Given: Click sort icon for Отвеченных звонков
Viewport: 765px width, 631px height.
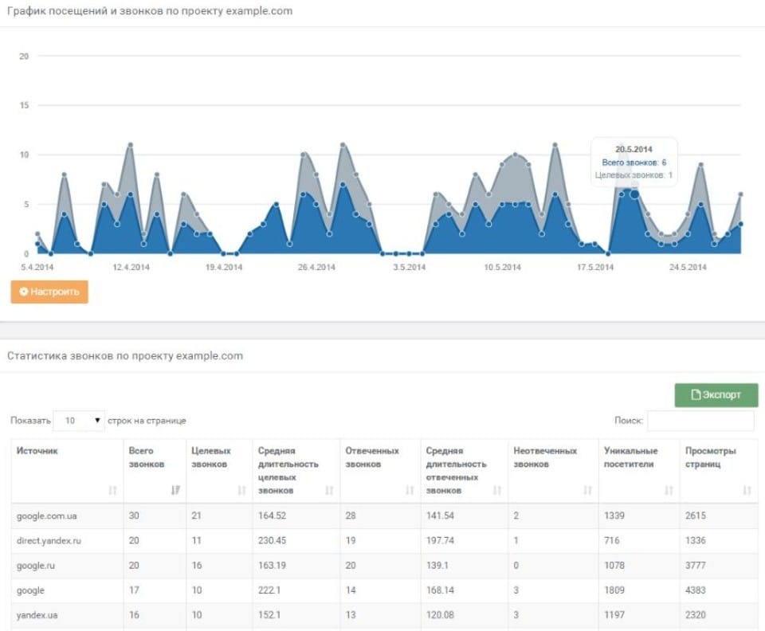Looking at the screenshot, I should tap(410, 491).
